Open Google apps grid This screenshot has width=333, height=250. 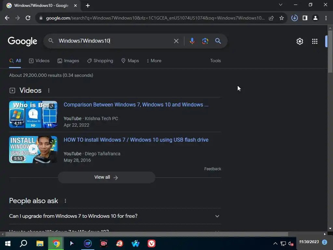pyautogui.click(x=315, y=41)
